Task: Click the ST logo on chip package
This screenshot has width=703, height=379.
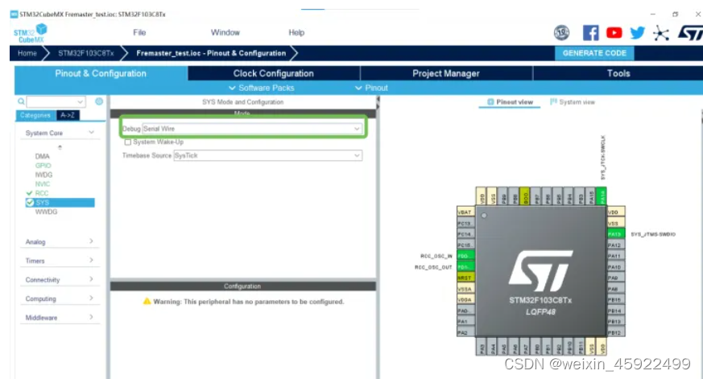Action: tap(540, 270)
